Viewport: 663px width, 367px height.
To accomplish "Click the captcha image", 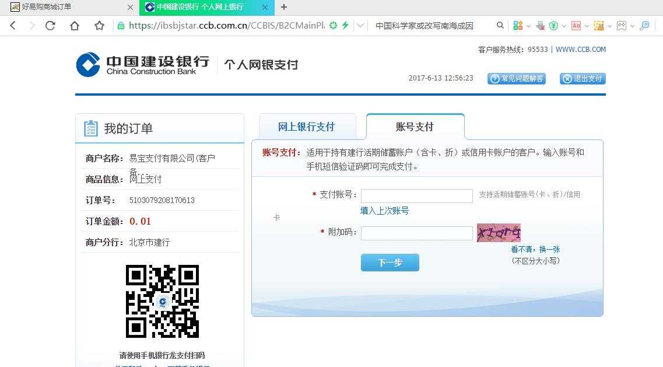I will tap(499, 233).
